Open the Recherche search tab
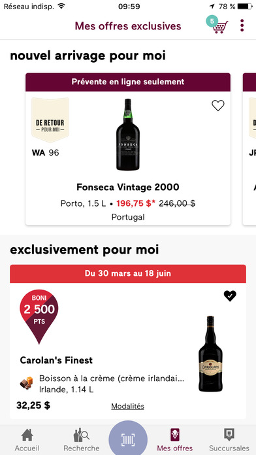256x455 pixels. (82, 441)
